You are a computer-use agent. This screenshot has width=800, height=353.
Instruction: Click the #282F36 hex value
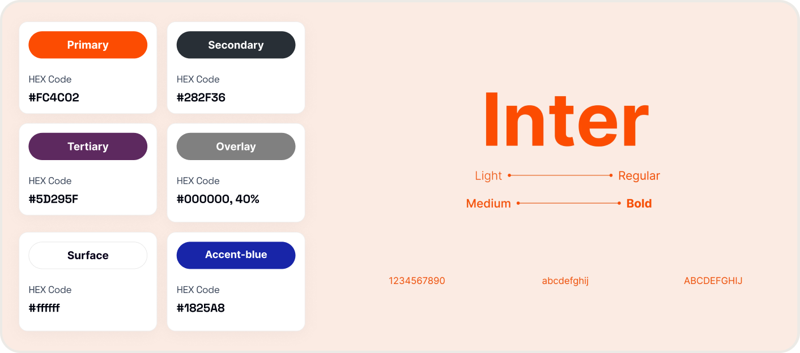pos(201,97)
